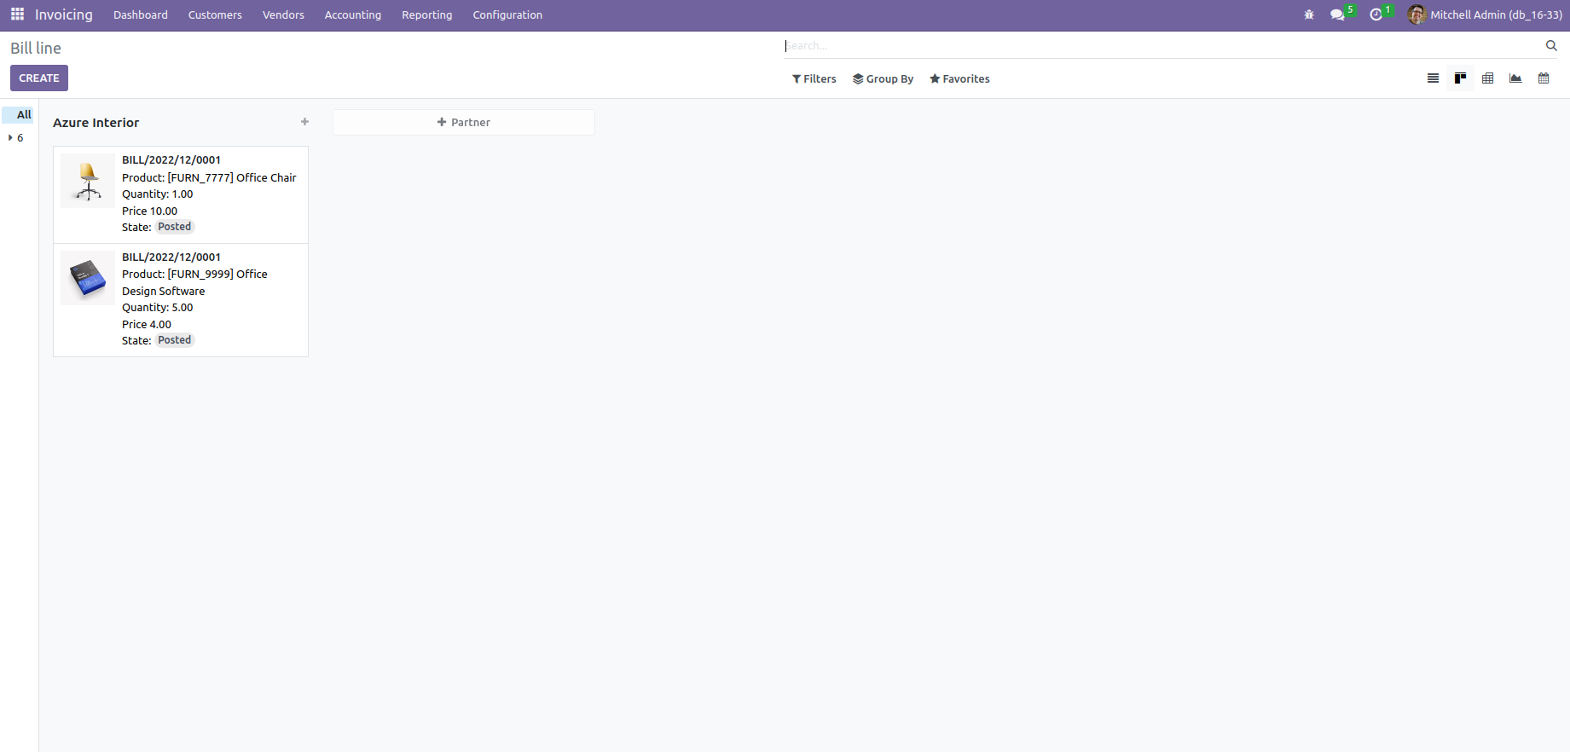Click the debug bug icon
1570x752 pixels.
pos(1309,14)
